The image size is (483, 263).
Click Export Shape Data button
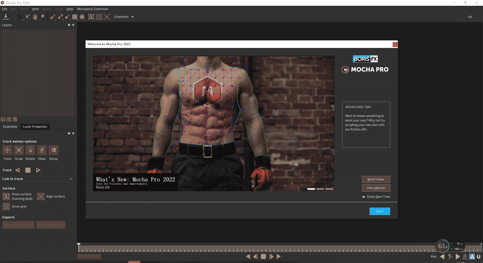[51, 225]
